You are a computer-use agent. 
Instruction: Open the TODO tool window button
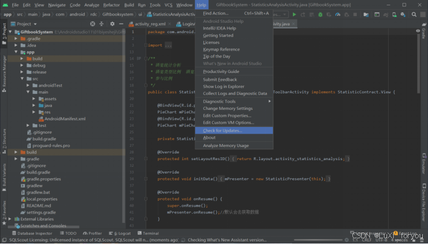(x=68, y=233)
